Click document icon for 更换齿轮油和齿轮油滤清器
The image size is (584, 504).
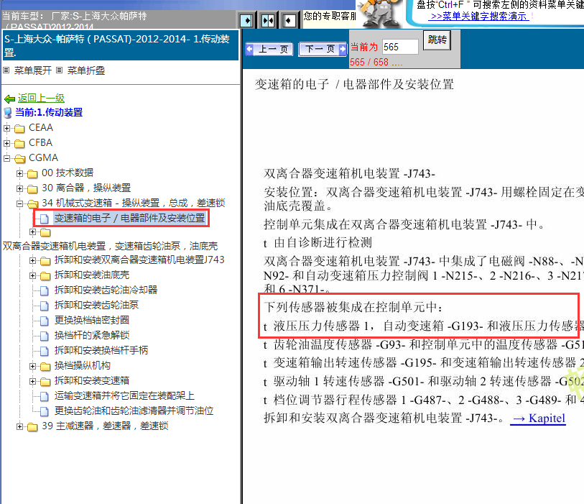coord(44,411)
